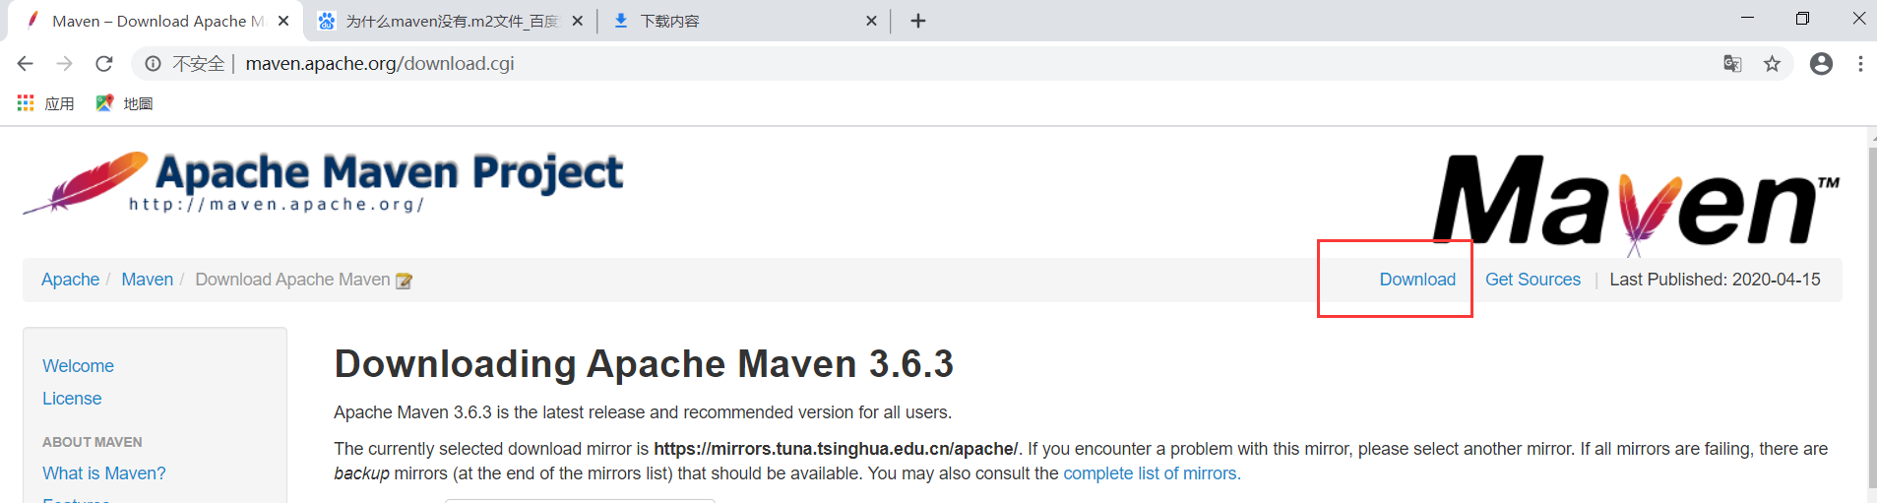Viewport: 1877px width, 503px height.
Task: Open the Get Sources link
Action: (1533, 280)
